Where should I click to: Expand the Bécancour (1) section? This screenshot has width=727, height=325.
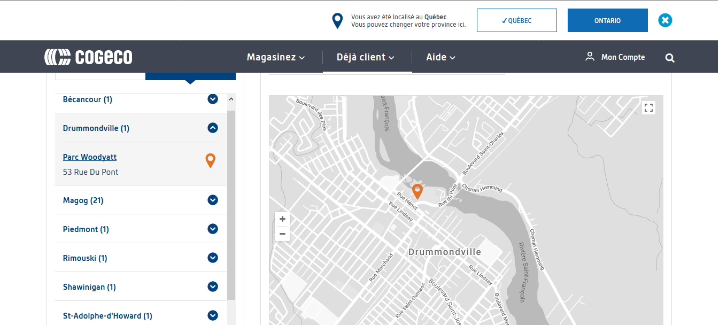point(213,99)
